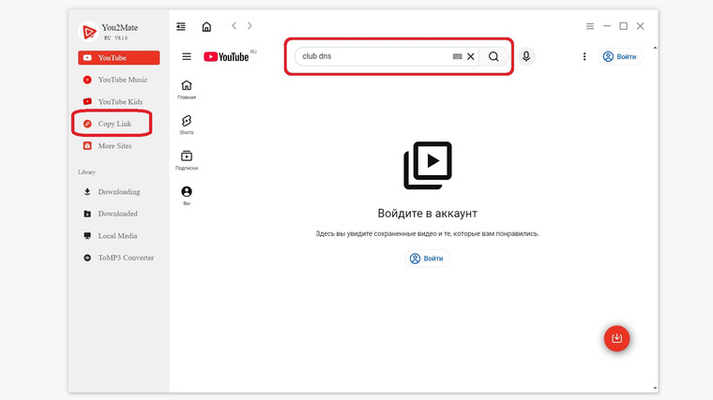
Task: Click the Downloaded folder icon
Action: click(87, 214)
